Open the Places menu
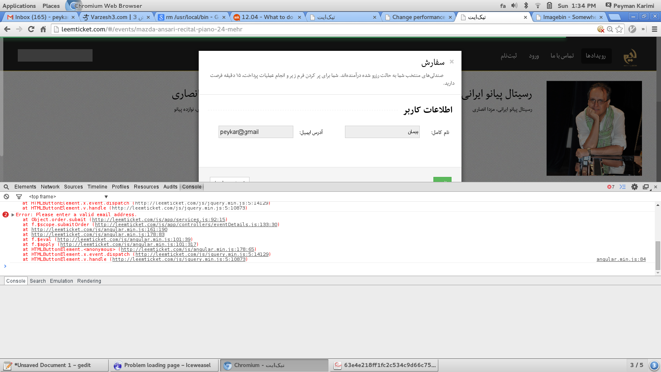This screenshot has width=661, height=372. pyautogui.click(x=51, y=6)
